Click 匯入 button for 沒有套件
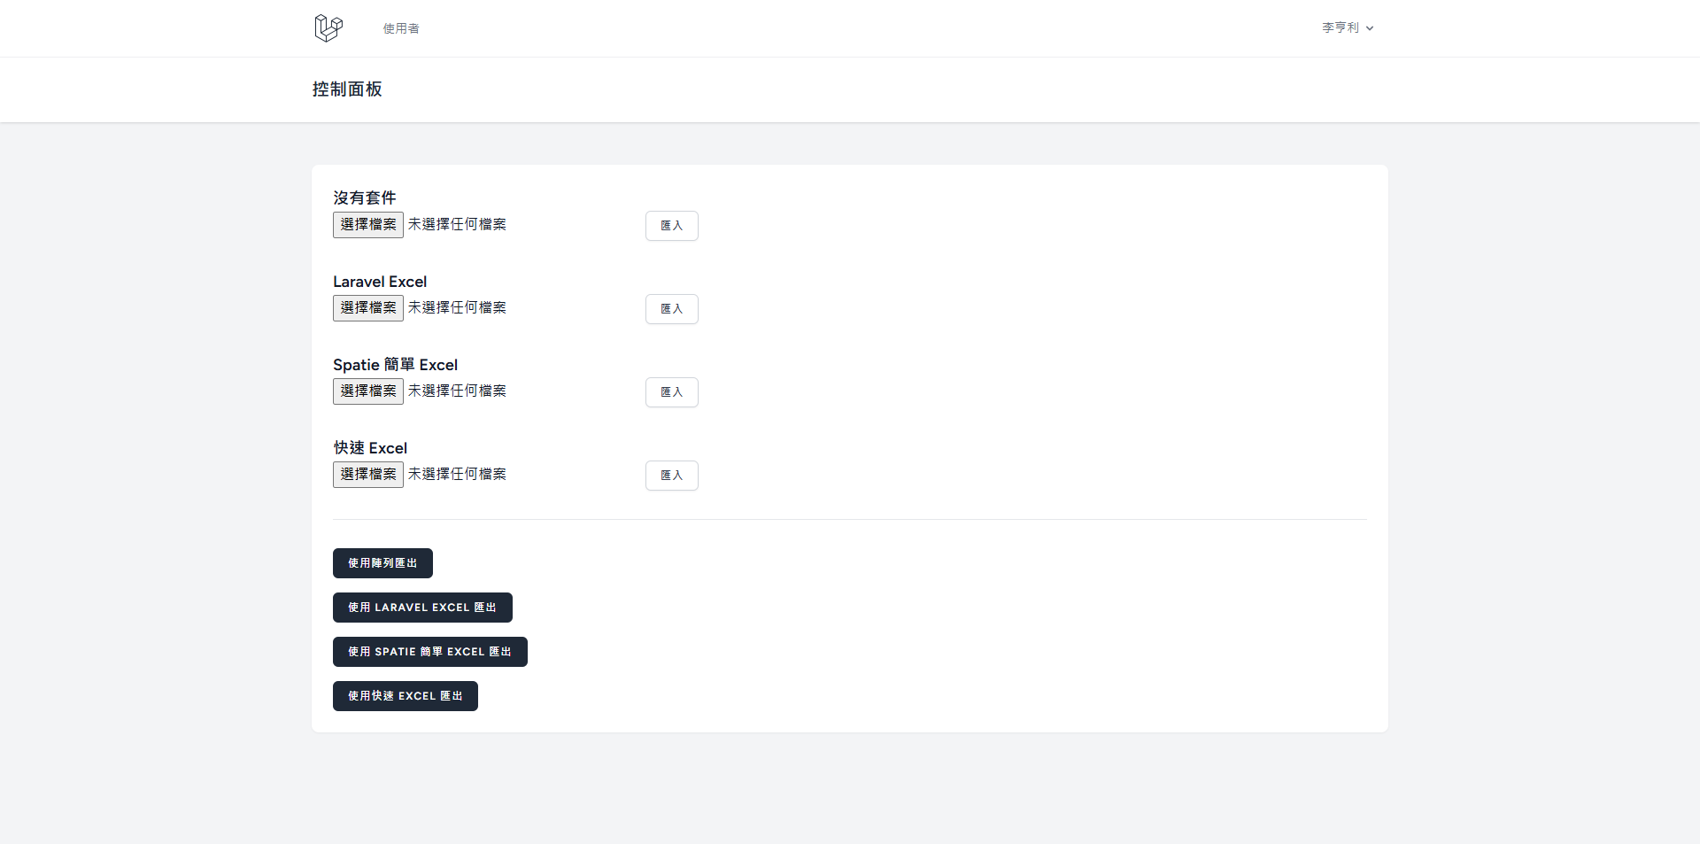Viewport: 1700px width, 844px height. point(672,226)
